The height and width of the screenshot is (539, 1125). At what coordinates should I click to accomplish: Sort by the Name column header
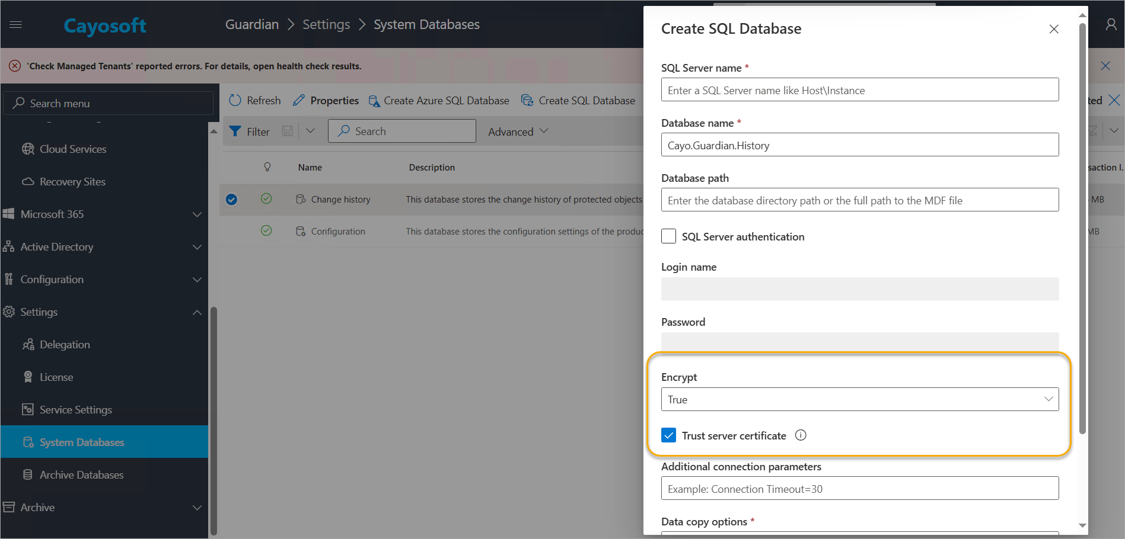[x=310, y=168]
